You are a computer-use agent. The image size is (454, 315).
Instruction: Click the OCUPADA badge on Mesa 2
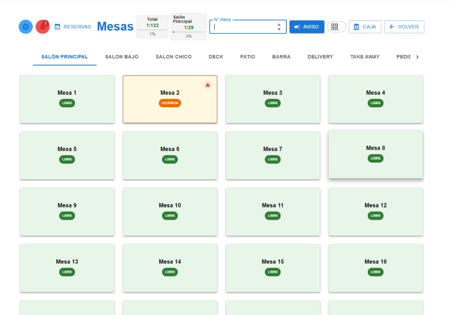[170, 103]
